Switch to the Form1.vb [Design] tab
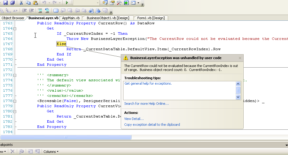 tap(151, 18)
